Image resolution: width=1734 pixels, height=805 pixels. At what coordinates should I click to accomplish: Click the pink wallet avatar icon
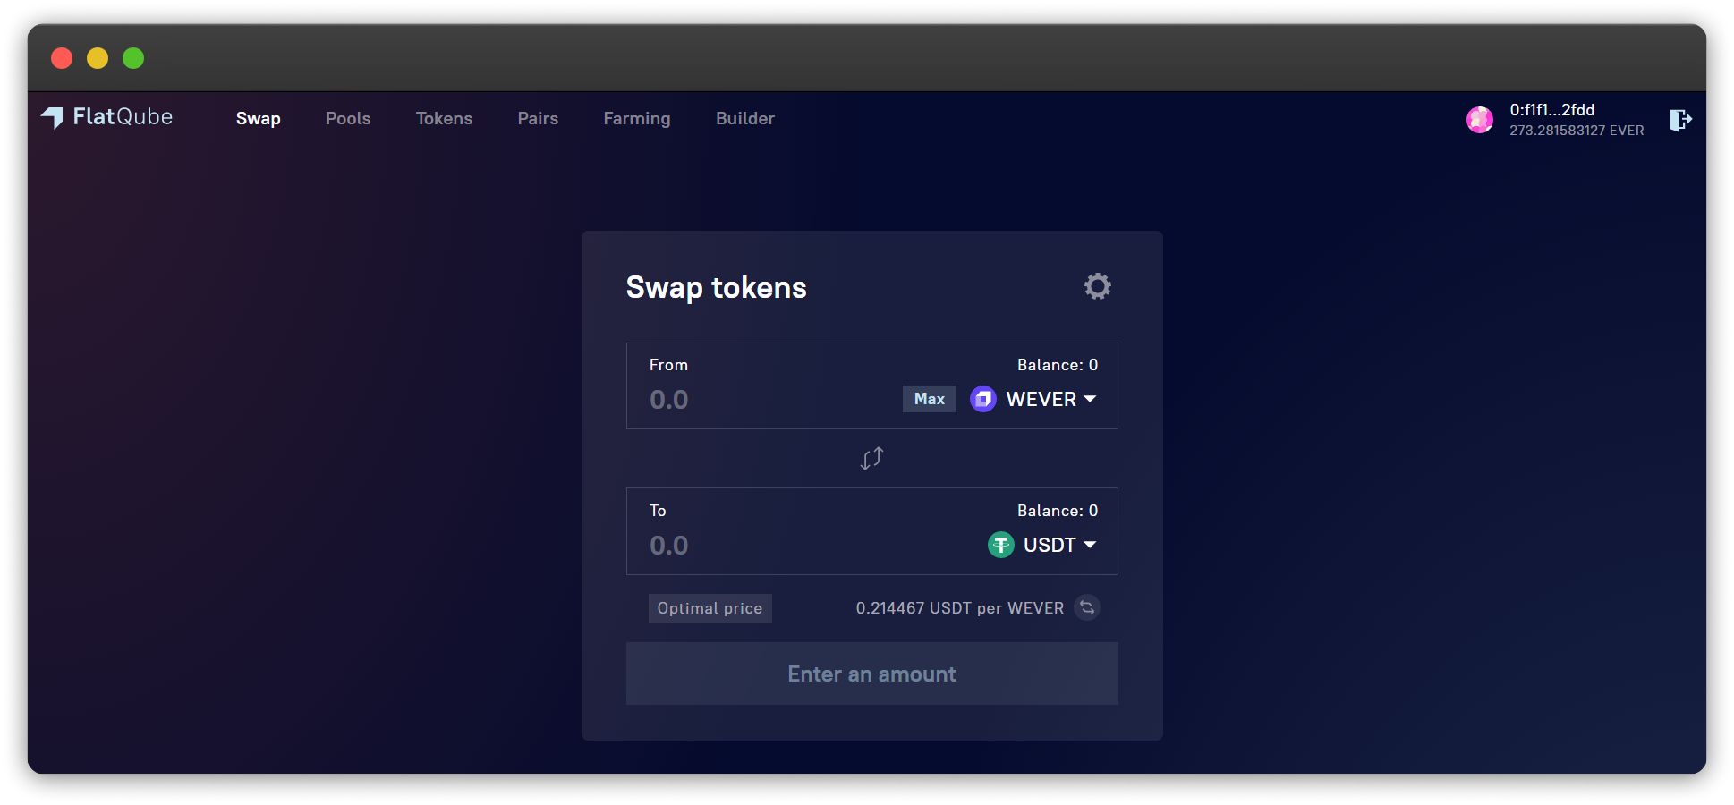coord(1480,120)
